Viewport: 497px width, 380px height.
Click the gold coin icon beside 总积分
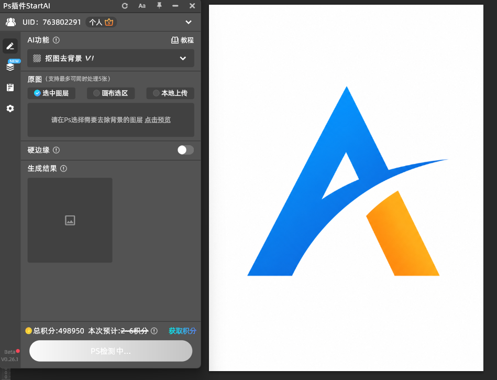pos(28,331)
